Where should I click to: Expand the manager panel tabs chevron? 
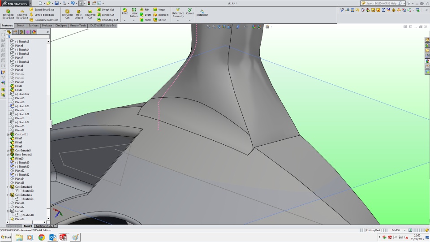click(48, 32)
